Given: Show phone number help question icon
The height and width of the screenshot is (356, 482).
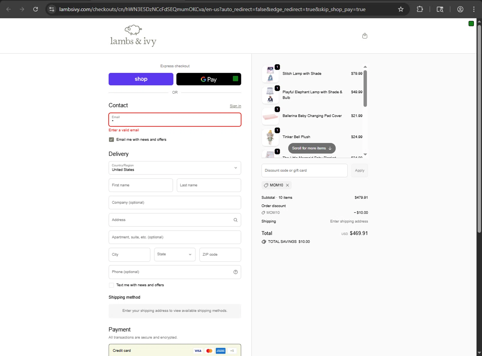Looking at the screenshot, I should pyautogui.click(x=236, y=272).
